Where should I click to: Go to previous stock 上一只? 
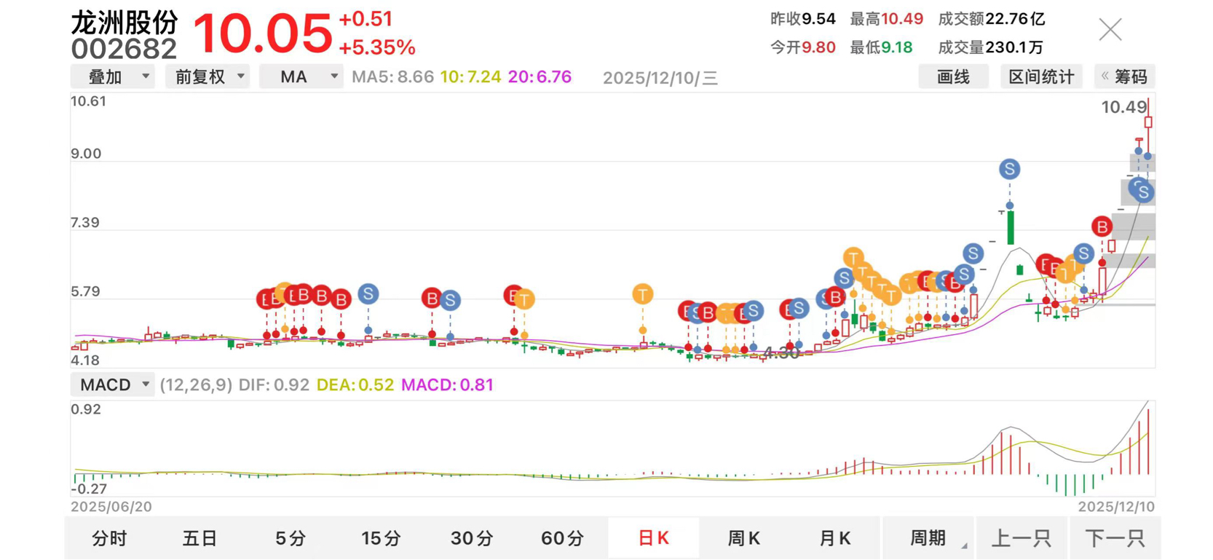(x=1022, y=538)
